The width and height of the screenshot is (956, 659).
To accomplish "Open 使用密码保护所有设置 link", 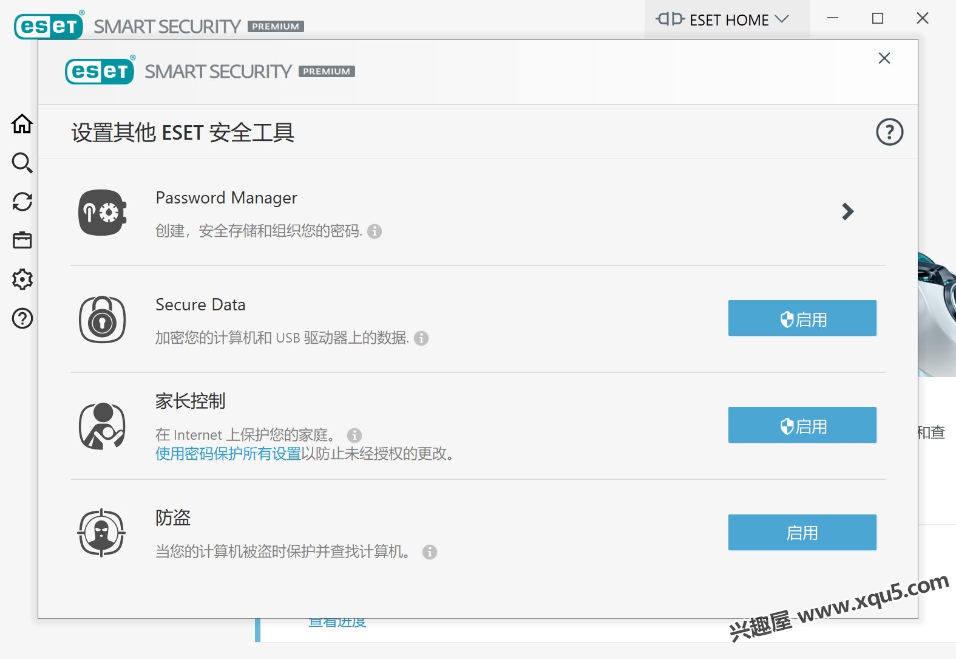I will (228, 454).
